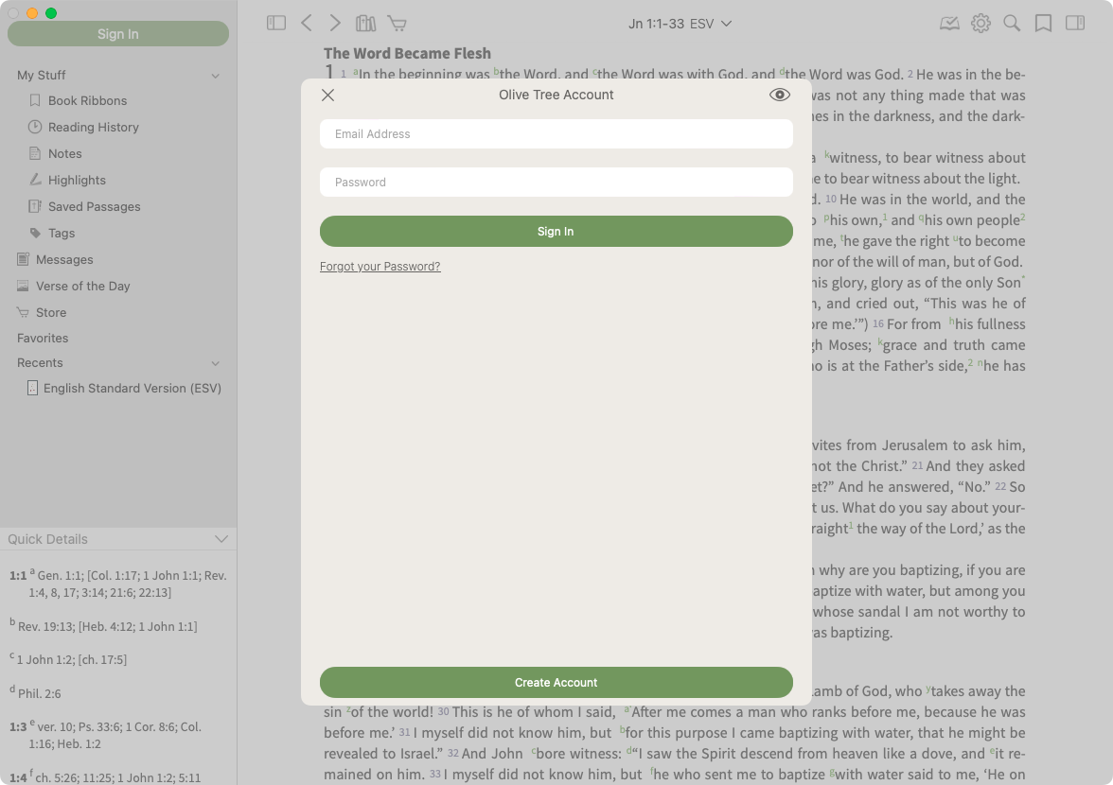Toggle password visibility eye icon

[780, 95]
